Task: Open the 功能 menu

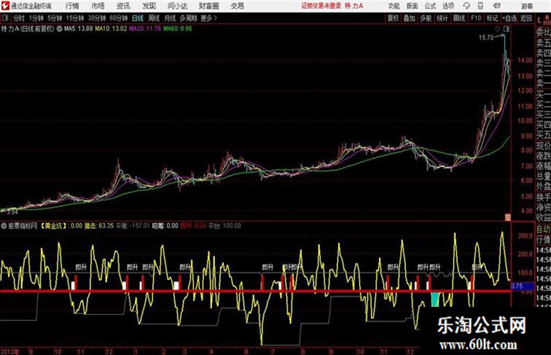Action: (394, 6)
